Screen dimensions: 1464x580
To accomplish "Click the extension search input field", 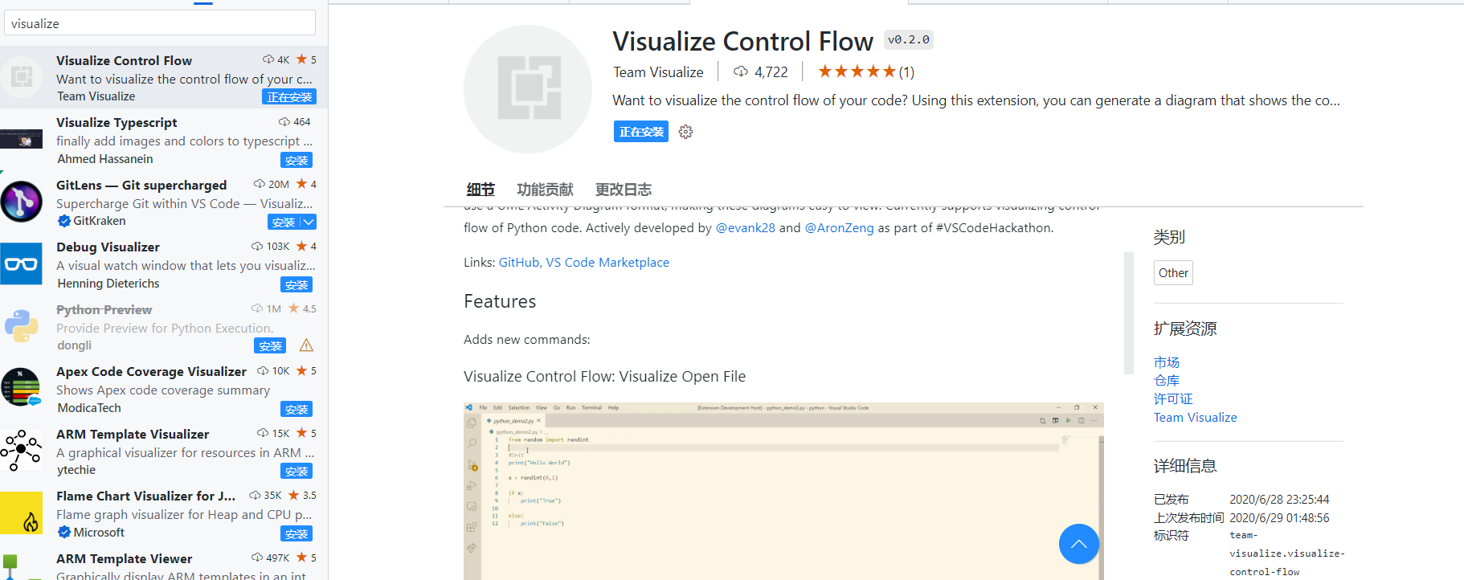I will point(160,23).
